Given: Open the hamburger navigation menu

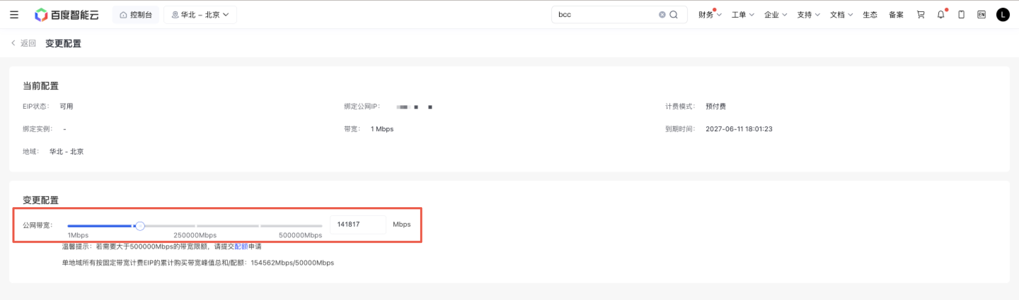Looking at the screenshot, I should coord(14,15).
